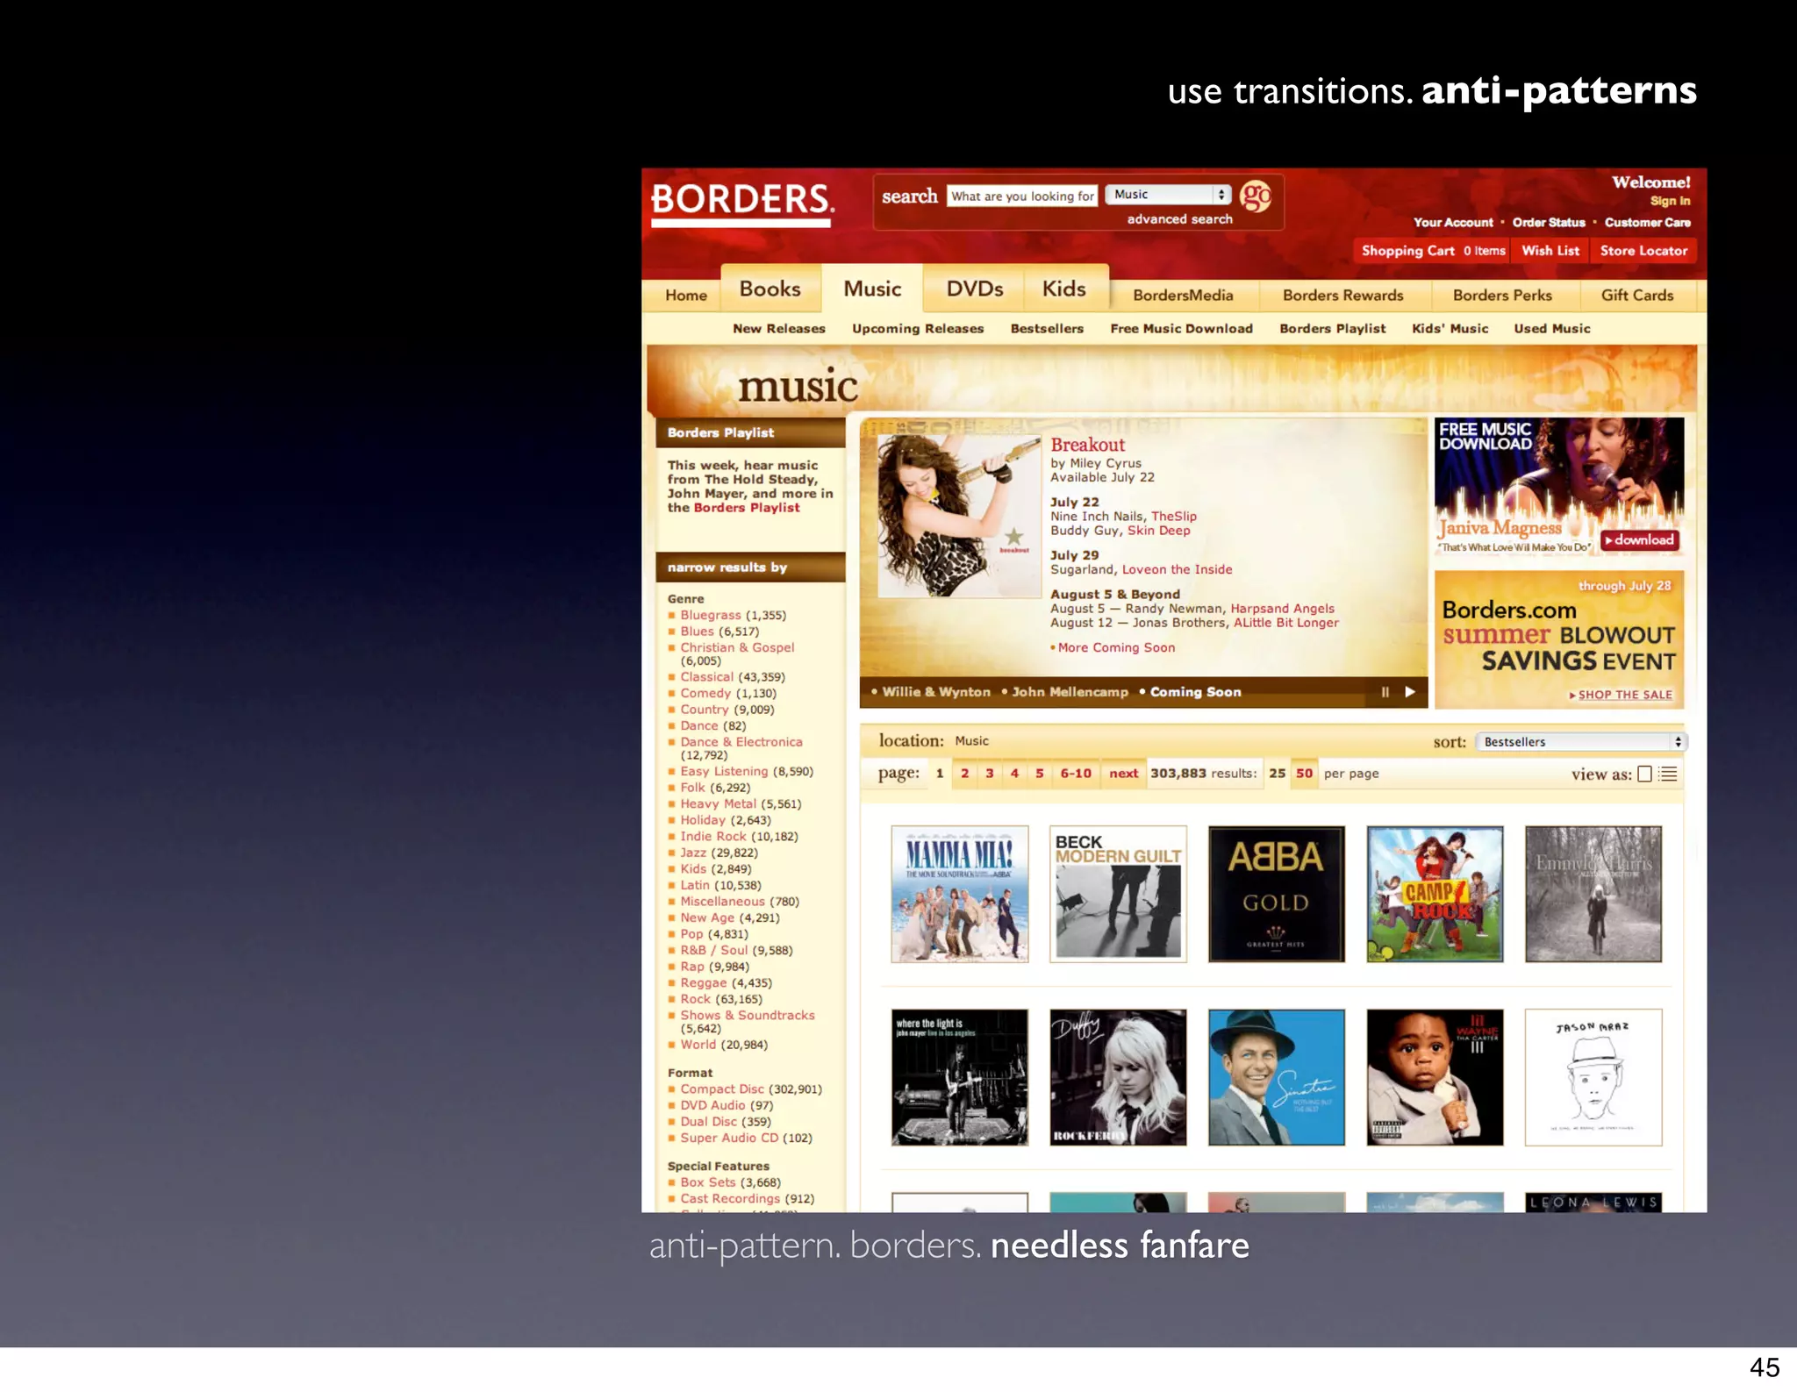Go to New Releases submenu
Viewport: 1797px width, 1392px height.
coord(779,329)
